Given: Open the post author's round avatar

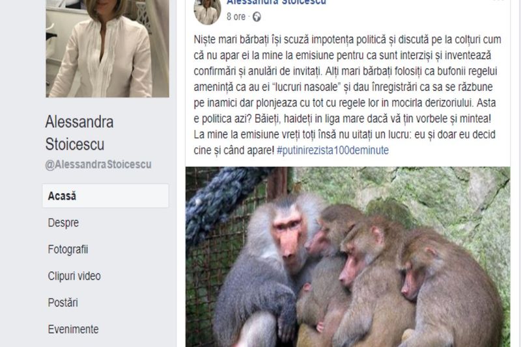Looking at the screenshot, I should click(207, 12).
